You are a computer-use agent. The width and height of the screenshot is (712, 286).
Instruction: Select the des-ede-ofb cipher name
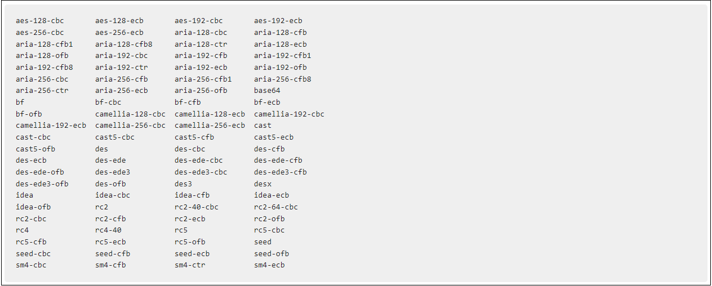39,172
